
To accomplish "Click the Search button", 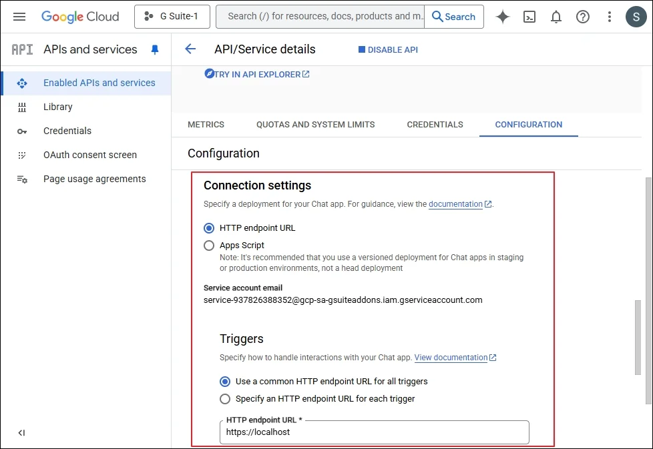I will tap(454, 17).
